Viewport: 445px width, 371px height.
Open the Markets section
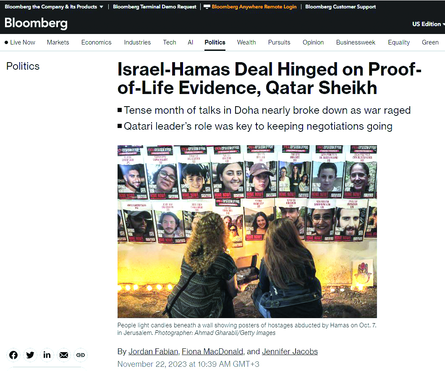pos(58,42)
